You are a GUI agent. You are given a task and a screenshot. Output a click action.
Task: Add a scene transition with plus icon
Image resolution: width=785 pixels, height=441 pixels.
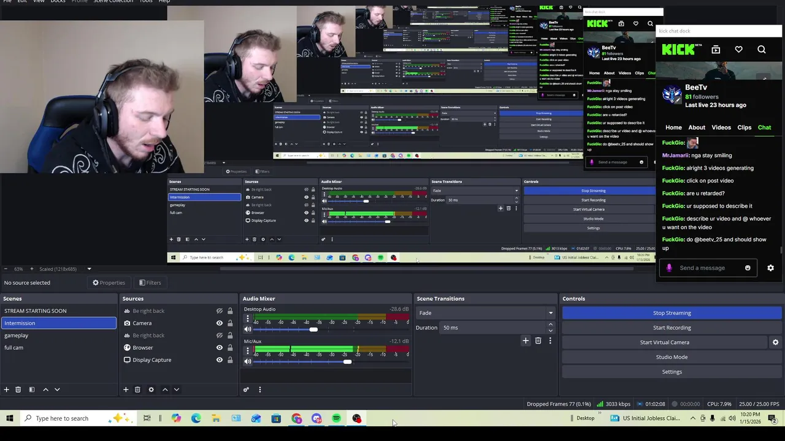point(526,341)
